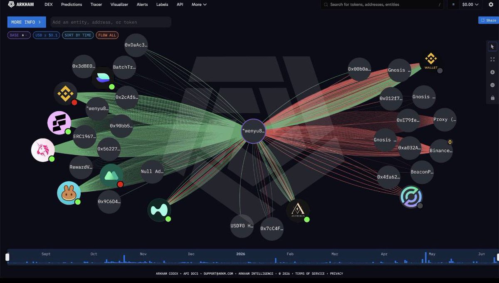
Task: Click the fit-to-screen expand icon
Action: 493,59
